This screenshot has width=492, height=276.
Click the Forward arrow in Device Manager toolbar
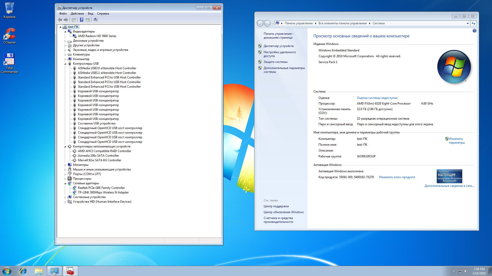pyautogui.click(x=66, y=20)
